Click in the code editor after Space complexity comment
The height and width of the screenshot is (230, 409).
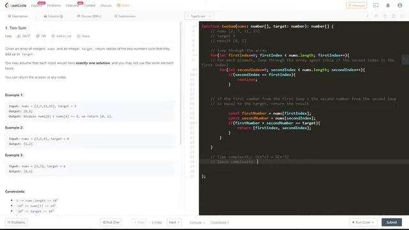tap(258, 162)
